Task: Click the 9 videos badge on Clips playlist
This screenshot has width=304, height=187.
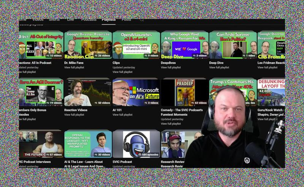Action: pos(151,55)
